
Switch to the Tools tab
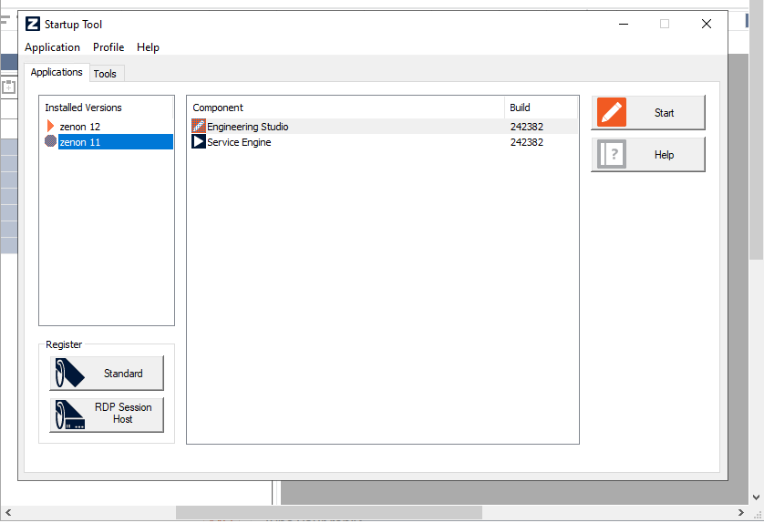[105, 74]
